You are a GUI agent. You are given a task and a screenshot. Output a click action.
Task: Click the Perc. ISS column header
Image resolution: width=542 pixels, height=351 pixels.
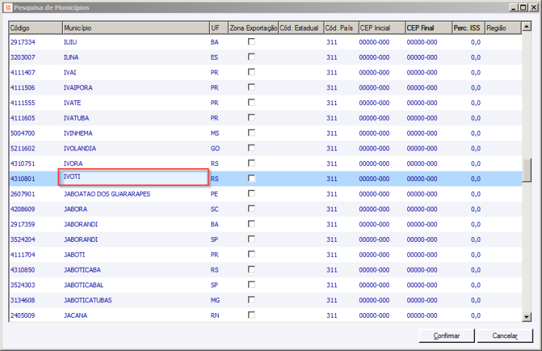click(468, 28)
